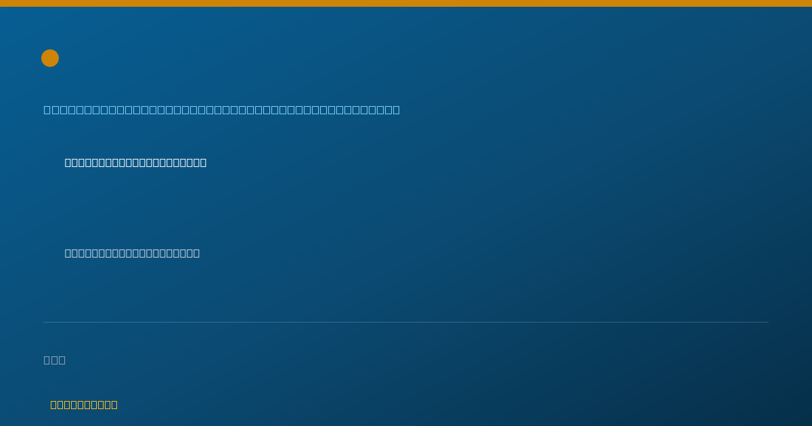This screenshot has width=812, height=426.
Task: Click the first character of the white line
Action: click(x=68, y=162)
